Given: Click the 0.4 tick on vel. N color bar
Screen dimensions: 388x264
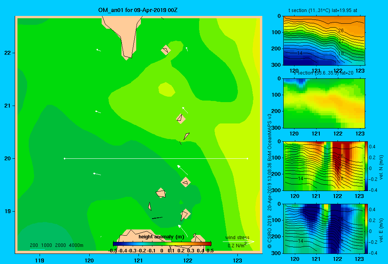Looking at the screenshot, I should click(x=372, y=147).
